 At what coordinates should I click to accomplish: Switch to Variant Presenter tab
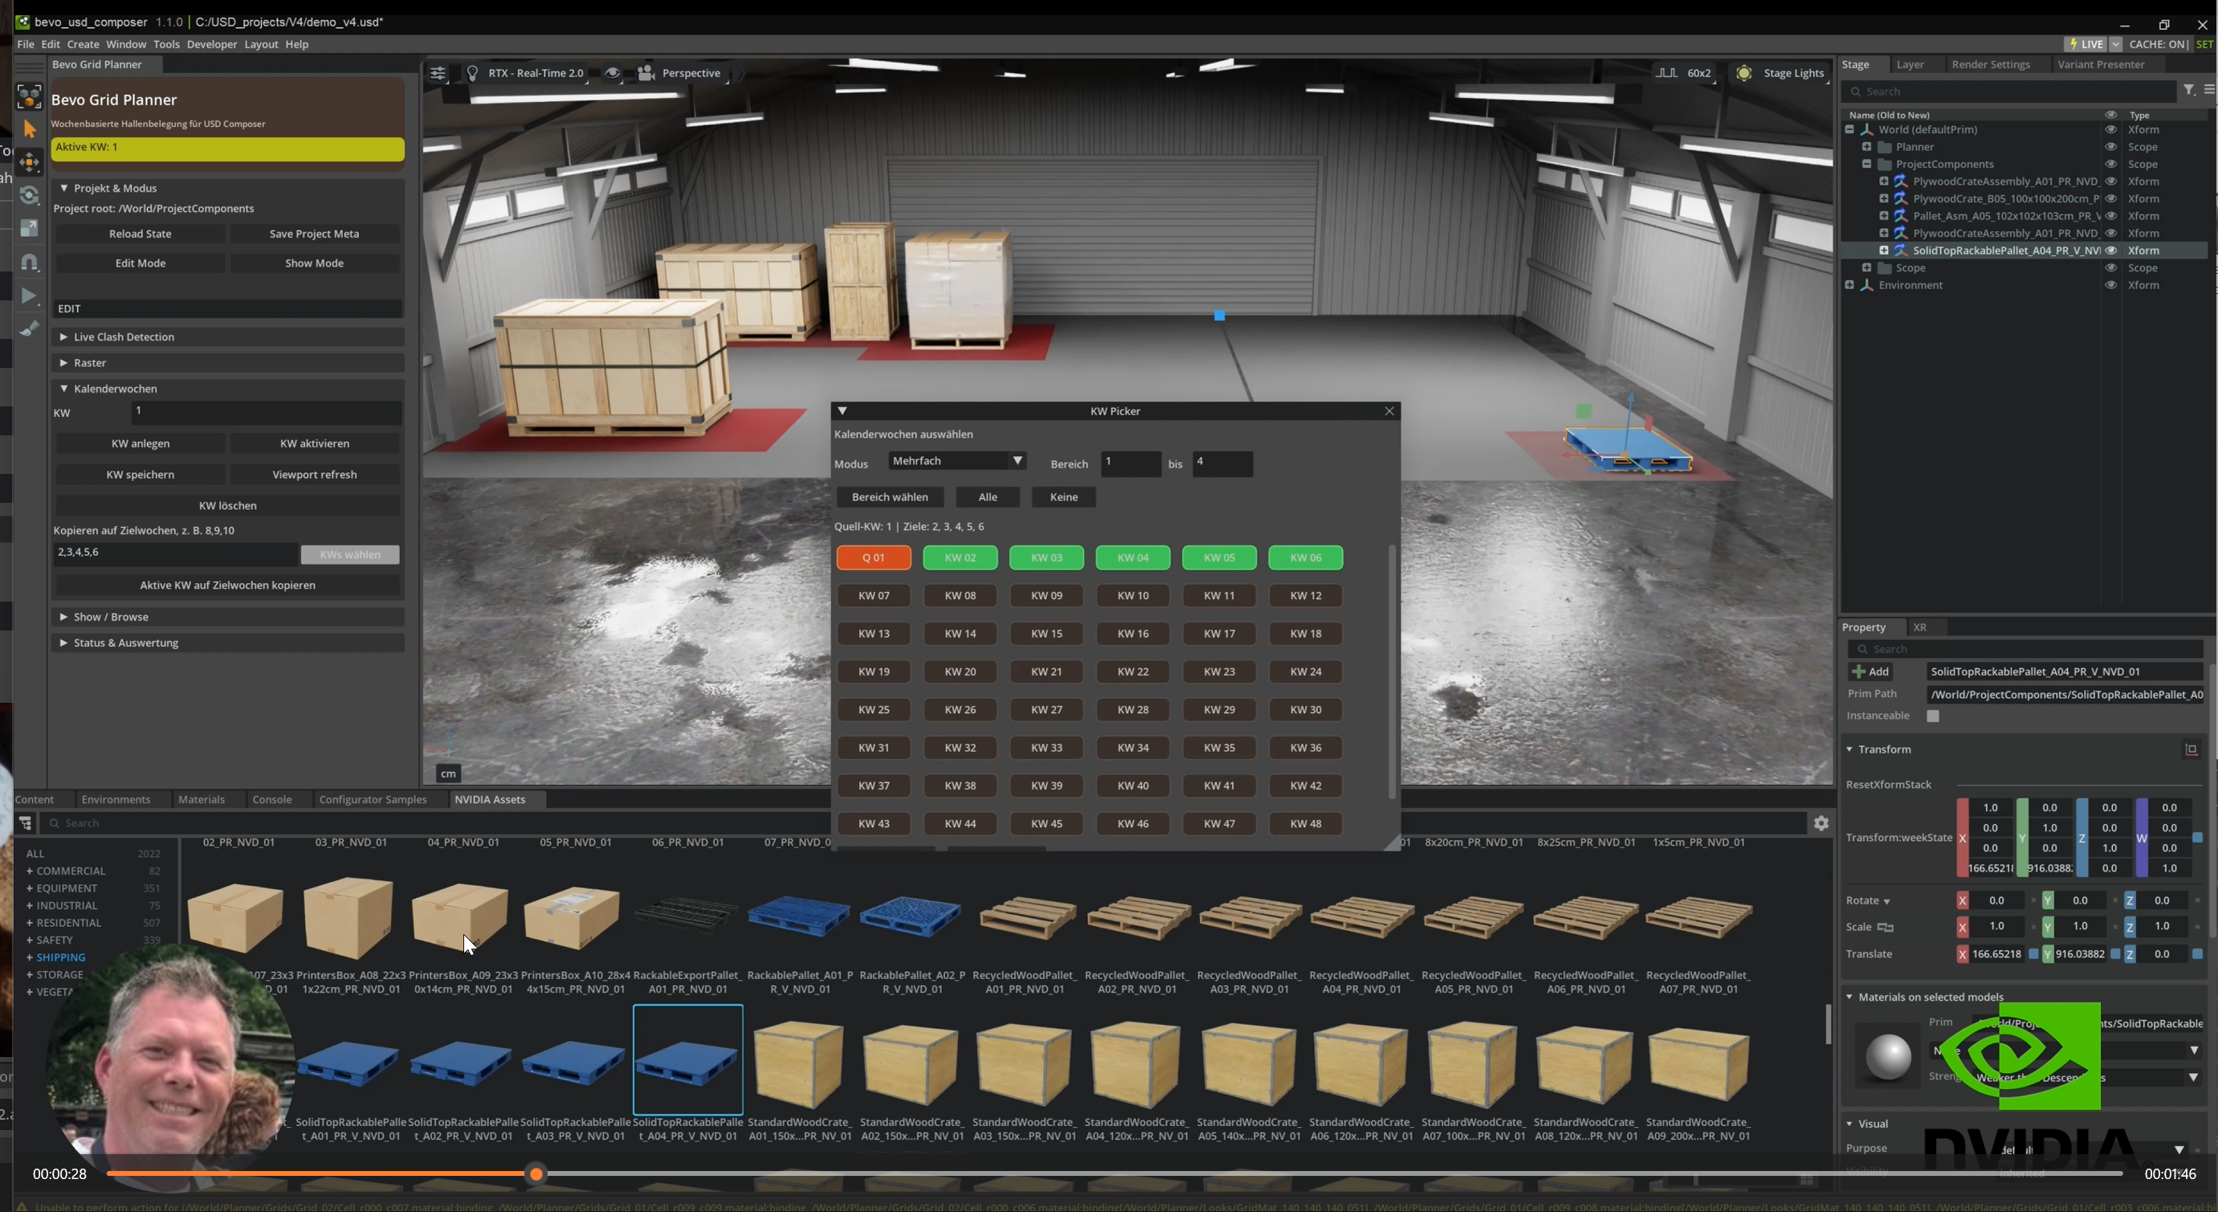click(x=2101, y=64)
